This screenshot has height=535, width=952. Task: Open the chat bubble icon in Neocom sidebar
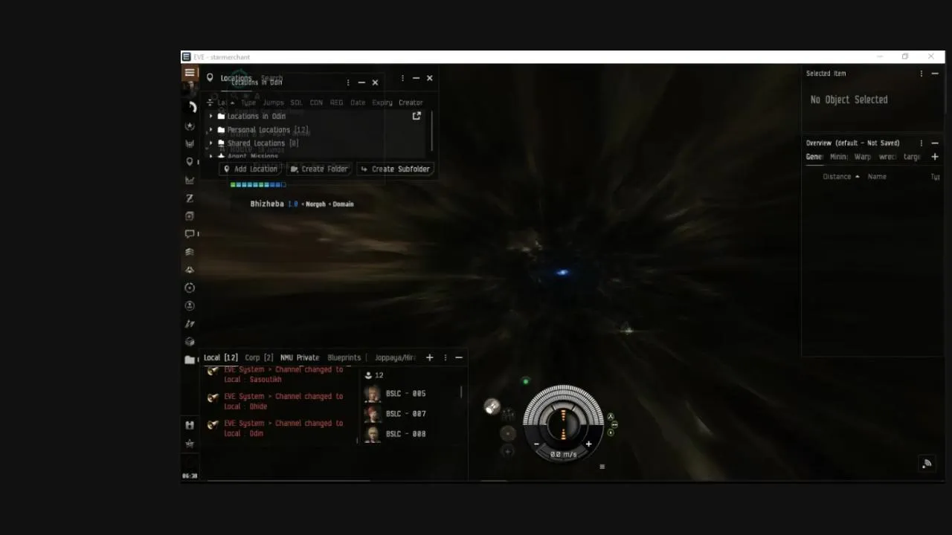click(x=190, y=233)
